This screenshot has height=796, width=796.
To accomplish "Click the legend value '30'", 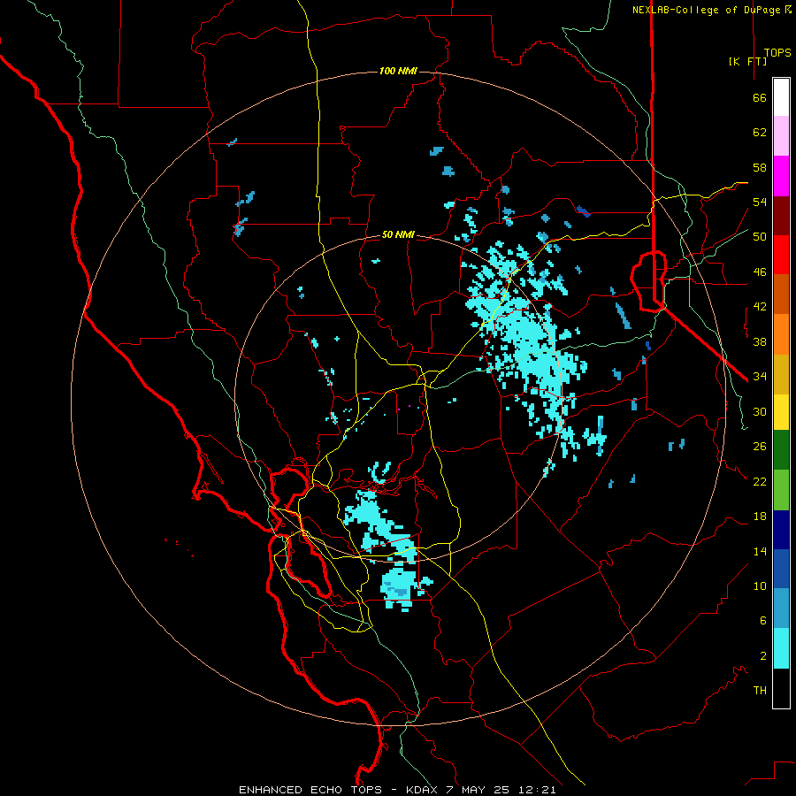I will (760, 411).
